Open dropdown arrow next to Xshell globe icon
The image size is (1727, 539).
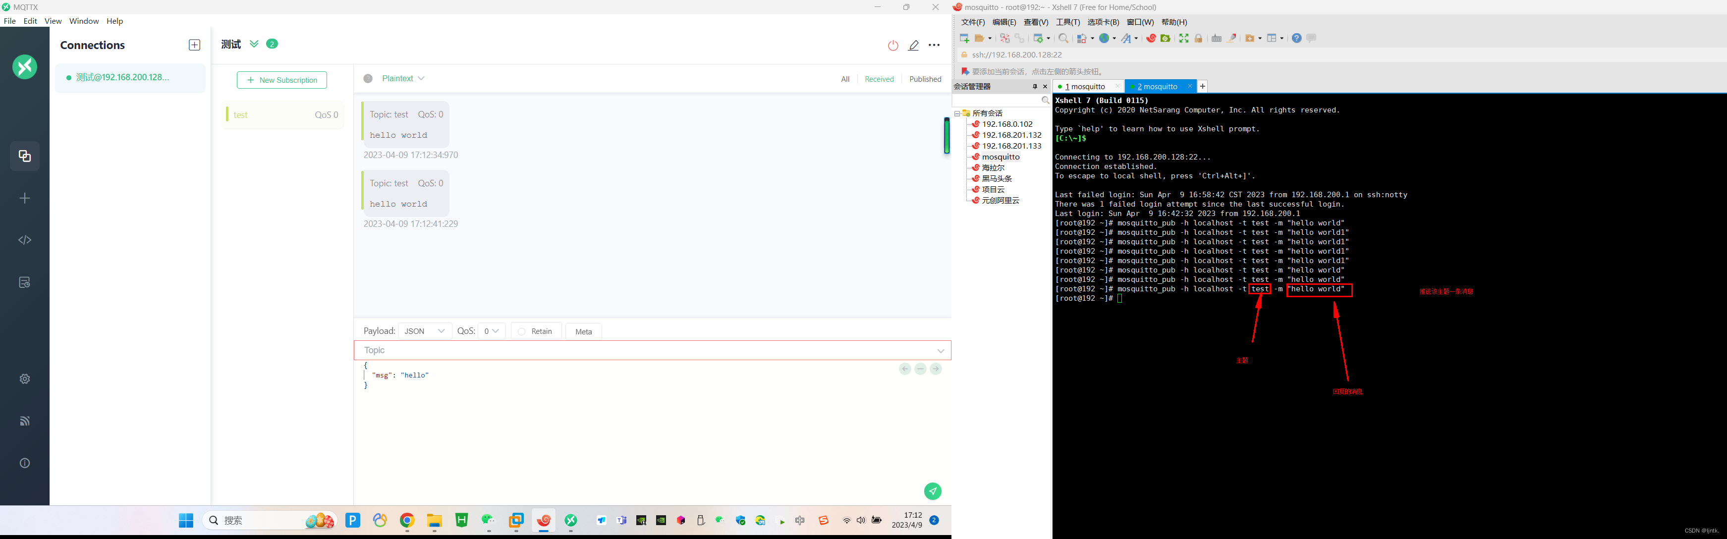1114,38
